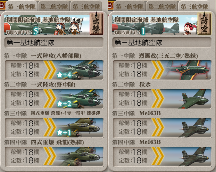The image size is (216, 172).
Task: Toggle the 防空 air defense wooden sign
Action: click(x=204, y=23)
